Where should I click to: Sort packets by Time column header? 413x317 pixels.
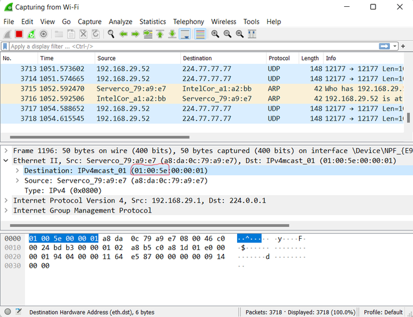pos(66,58)
